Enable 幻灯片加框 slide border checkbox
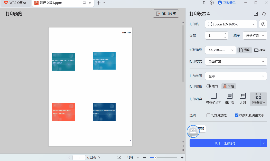The width and height of the screenshot is (270, 161). 208,115
